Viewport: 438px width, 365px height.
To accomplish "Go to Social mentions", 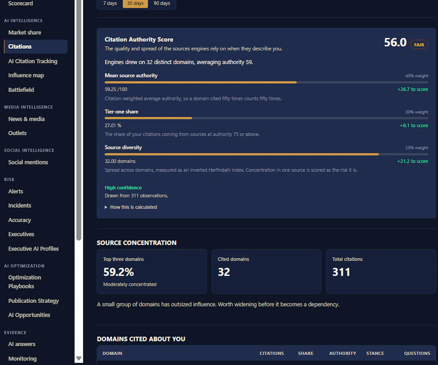I will (28, 162).
